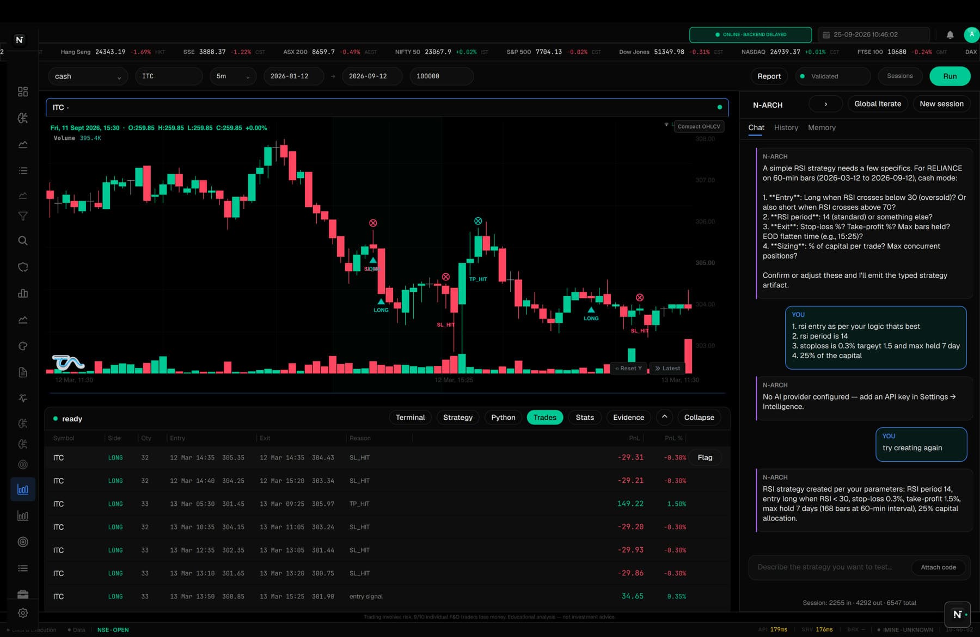Open the Report
980x637 pixels.
(x=769, y=76)
